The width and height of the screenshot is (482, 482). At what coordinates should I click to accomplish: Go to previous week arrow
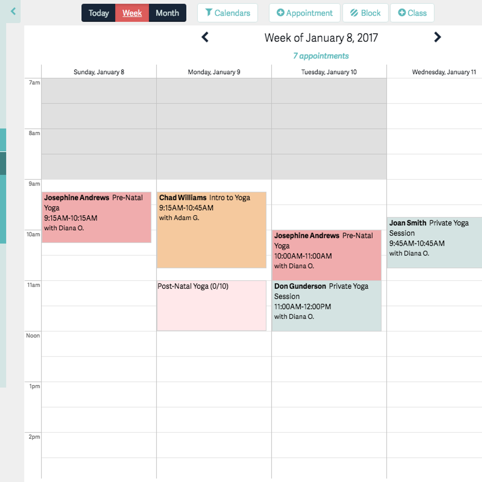[205, 37]
